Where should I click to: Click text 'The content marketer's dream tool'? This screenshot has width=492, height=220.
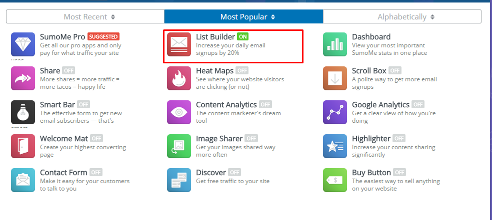[x=238, y=117]
